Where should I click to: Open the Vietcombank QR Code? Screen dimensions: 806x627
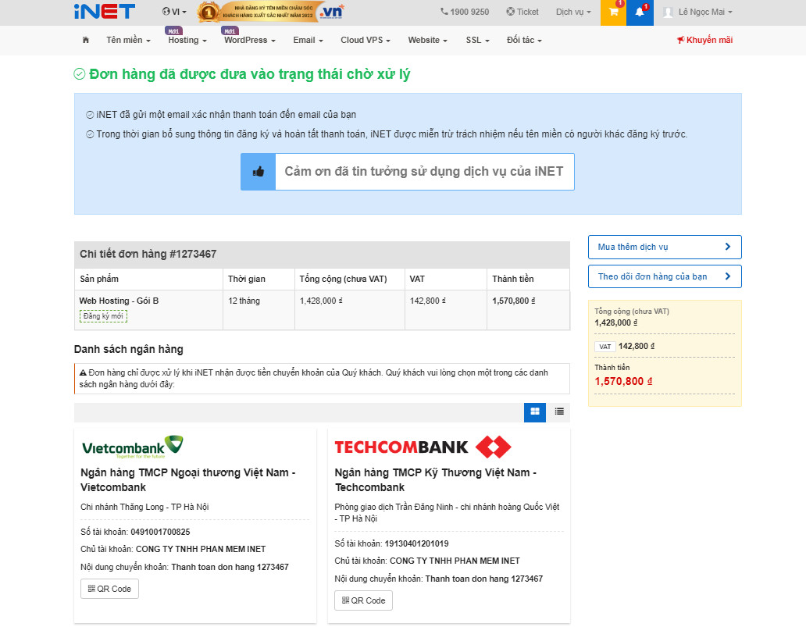click(x=109, y=589)
